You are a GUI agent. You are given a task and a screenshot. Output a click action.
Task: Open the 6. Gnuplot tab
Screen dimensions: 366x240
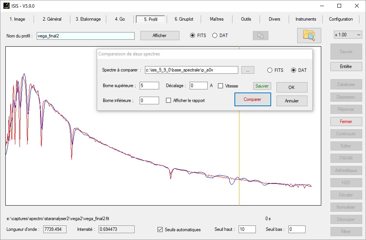point(184,19)
